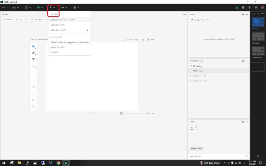266x166 pixels.
Task: Select the whiteboard rectangle shape tool
Action: pyautogui.click(x=33, y=66)
